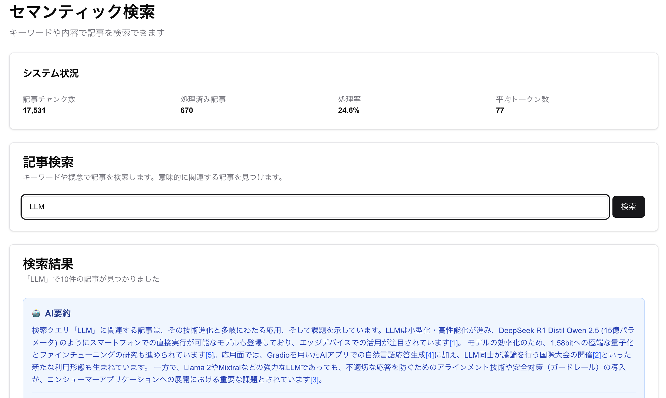Click the 処理率 label
Image resolution: width=666 pixels, height=398 pixels.
(x=350, y=99)
